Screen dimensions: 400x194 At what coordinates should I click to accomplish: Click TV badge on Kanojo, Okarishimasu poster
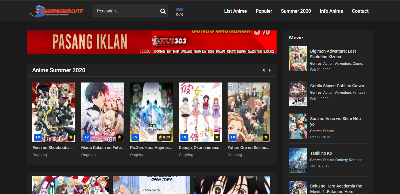[184, 137]
